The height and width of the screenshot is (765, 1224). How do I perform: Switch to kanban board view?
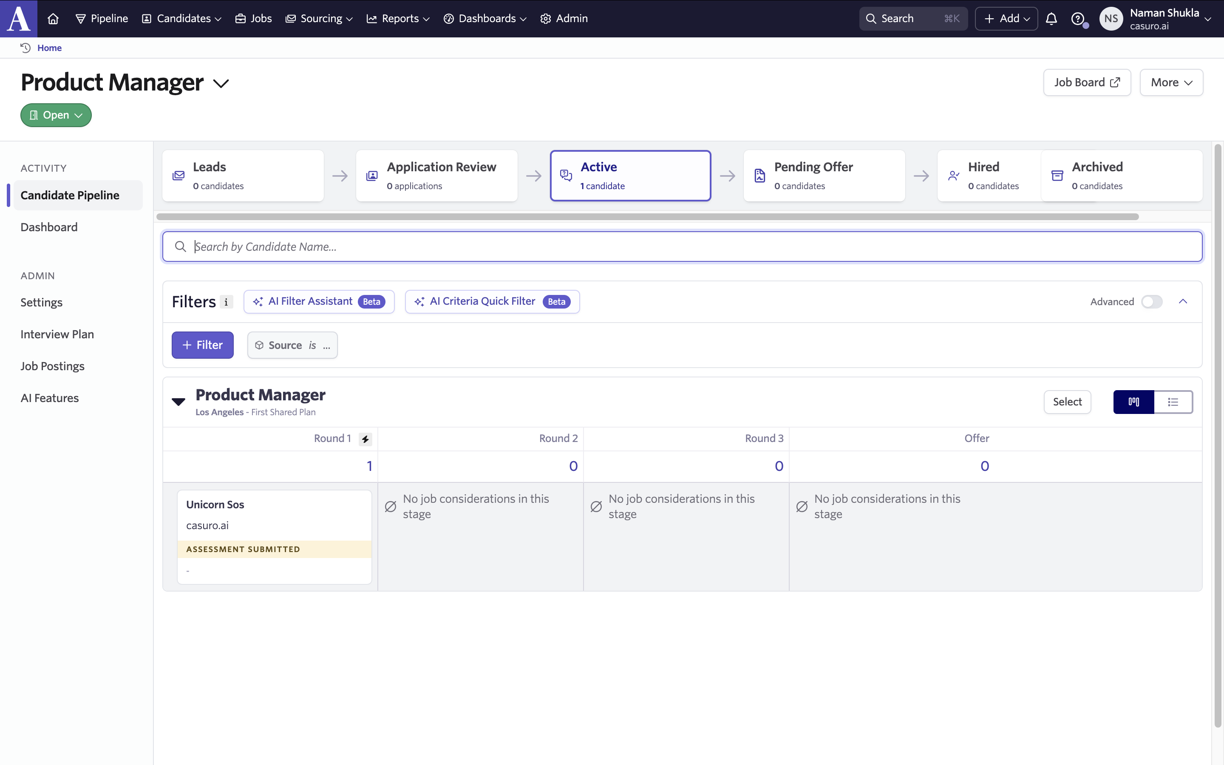pos(1133,402)
